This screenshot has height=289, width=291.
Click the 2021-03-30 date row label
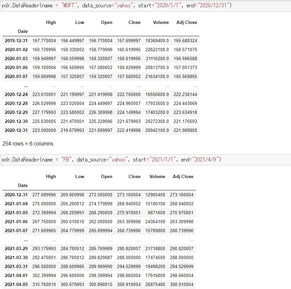pos(16,257)
